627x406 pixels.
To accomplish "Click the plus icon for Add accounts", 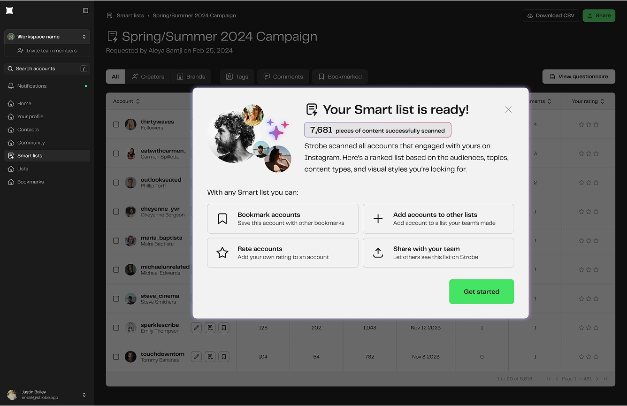I will coord(378,219).
